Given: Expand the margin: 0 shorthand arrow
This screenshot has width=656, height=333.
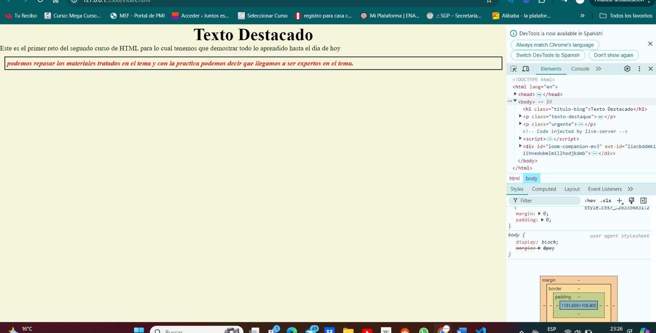Looking at the screenshot, I should click(x=539, y=214).
